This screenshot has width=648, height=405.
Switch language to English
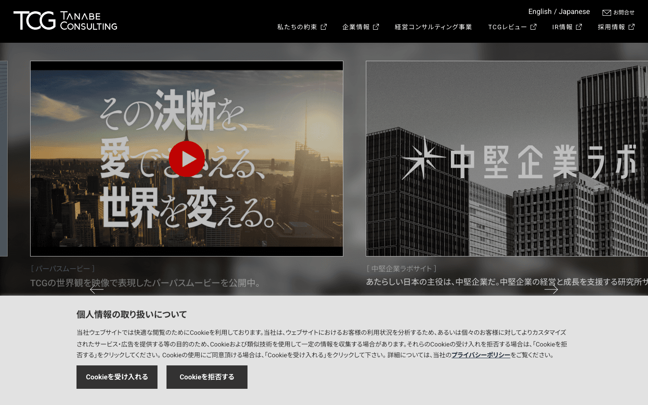click(540, 12)
